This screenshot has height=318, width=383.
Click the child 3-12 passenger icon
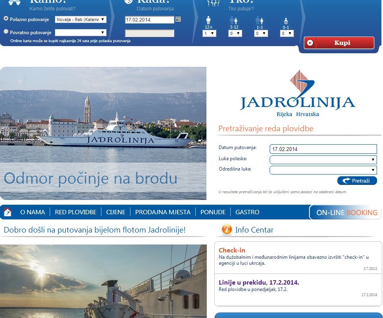pos(233,20)
